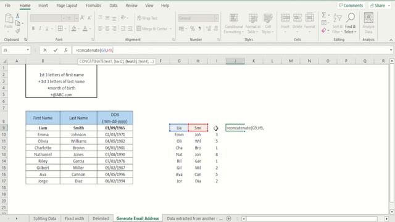
Task: Align text to the right
Action: tap(114, 29)
